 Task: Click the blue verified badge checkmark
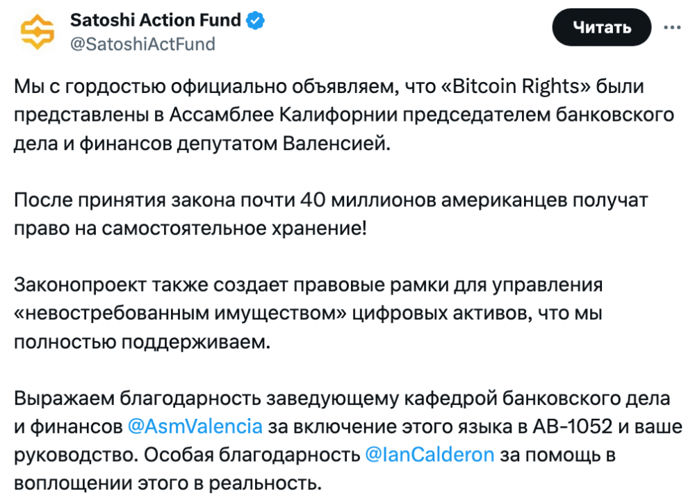point(255,20)
